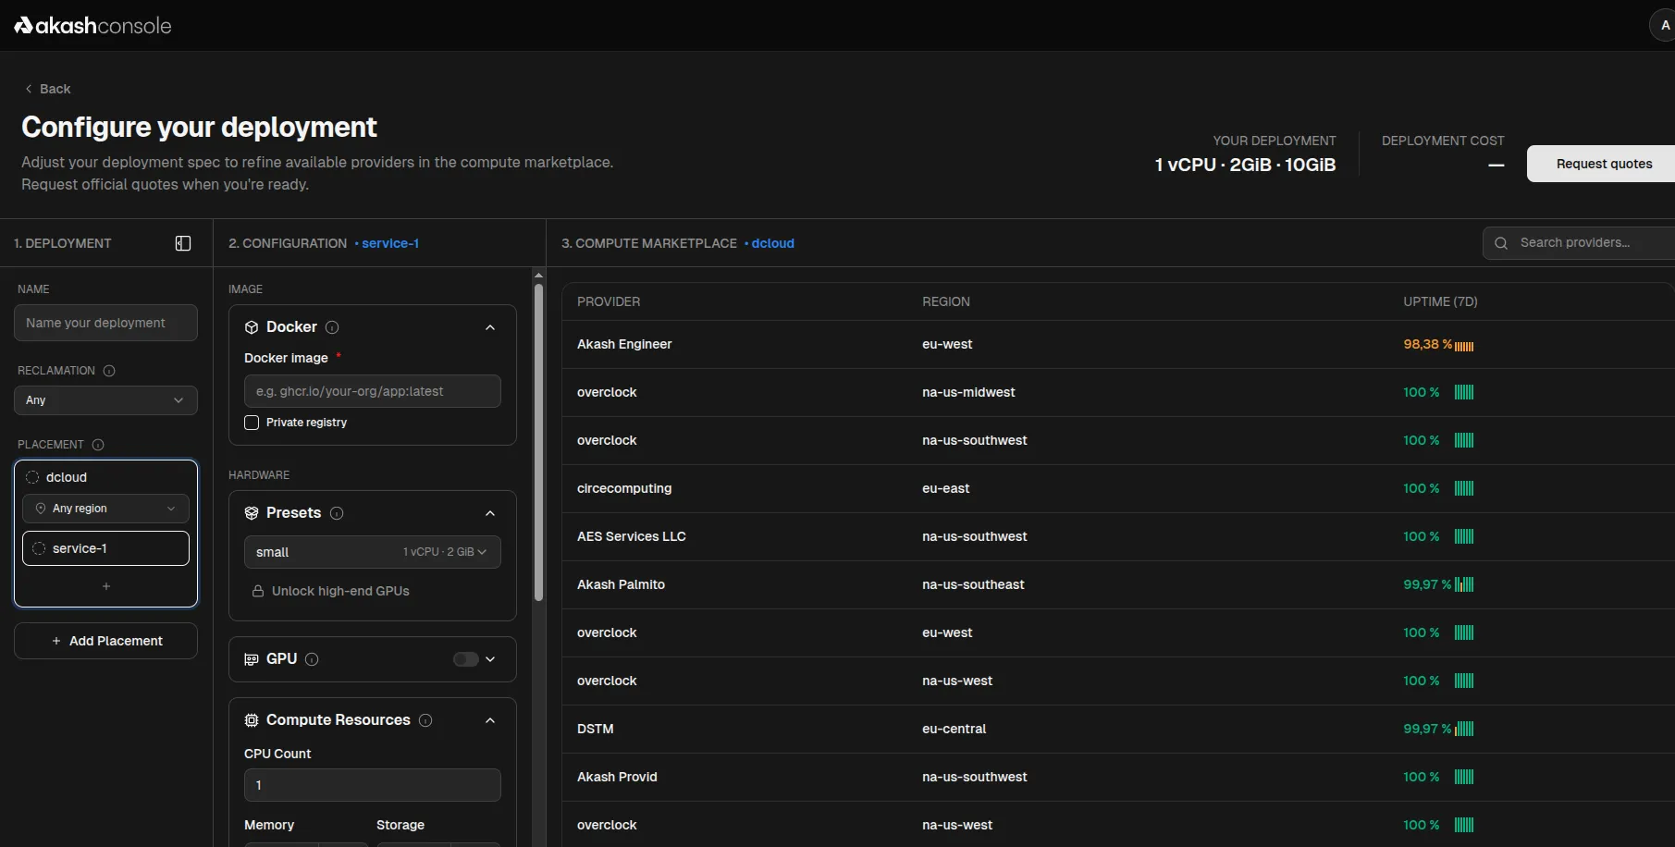The width and height of the screenshot is (1675, 847).
Task: Click the eu-central region cell
Action: (954, 729)
